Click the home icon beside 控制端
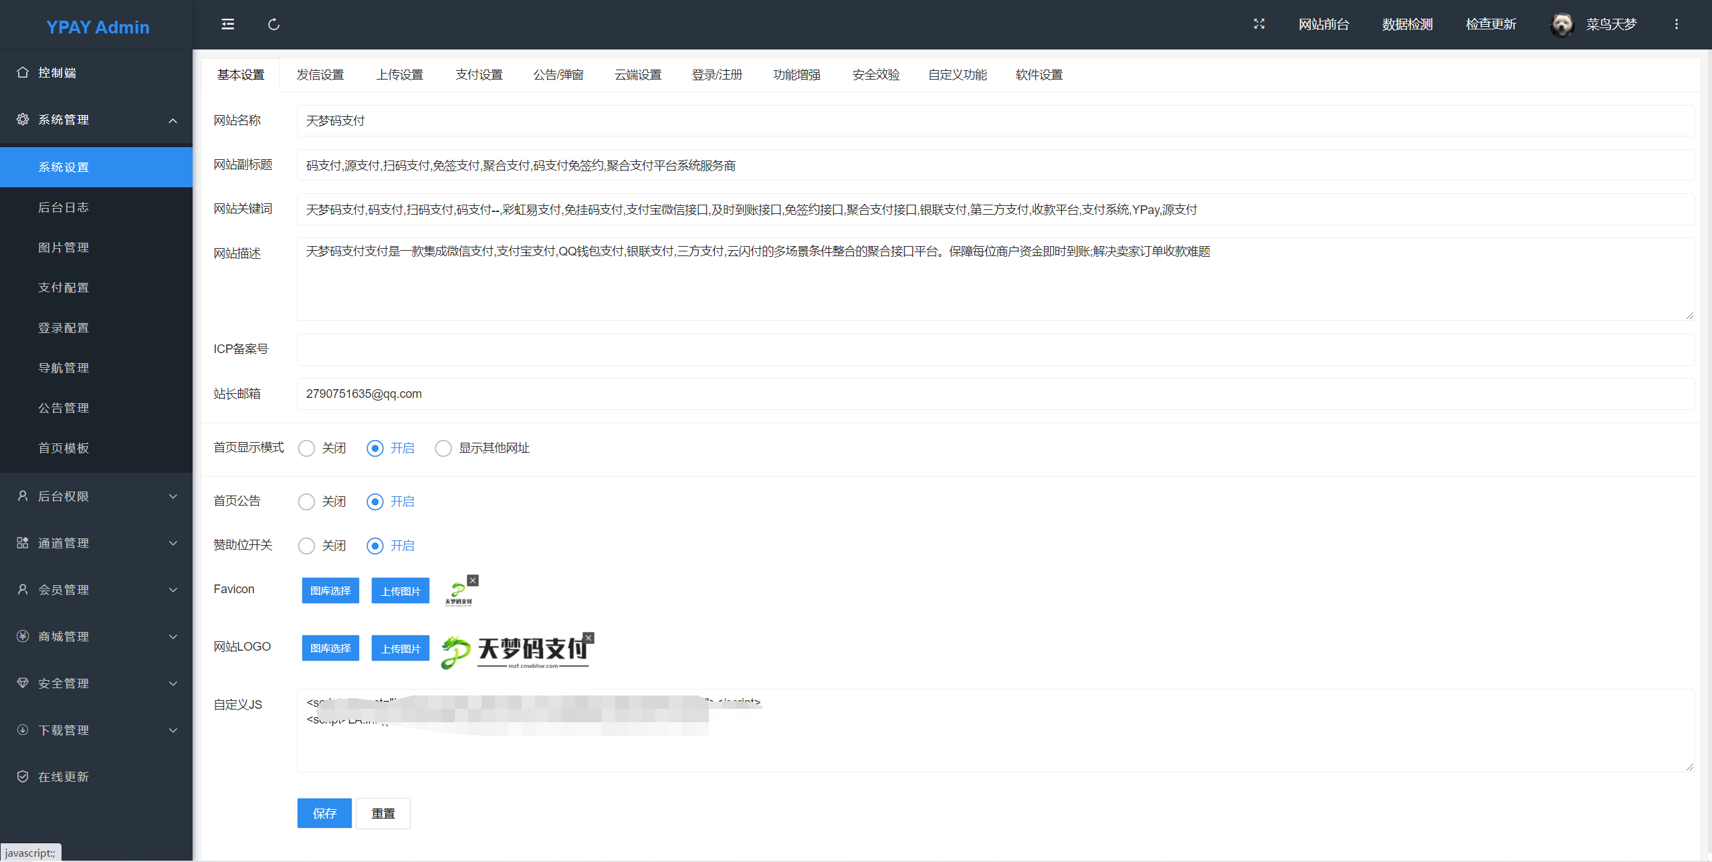 point(23,72)
